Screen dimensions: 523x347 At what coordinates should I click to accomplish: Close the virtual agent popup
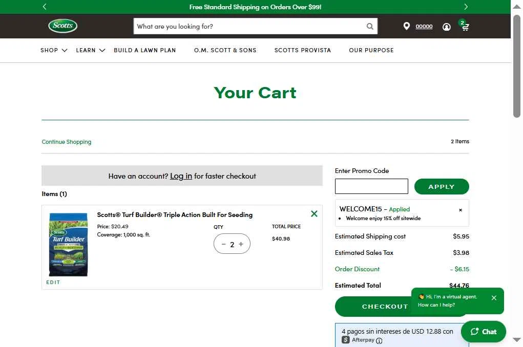(x=494, y=298)
